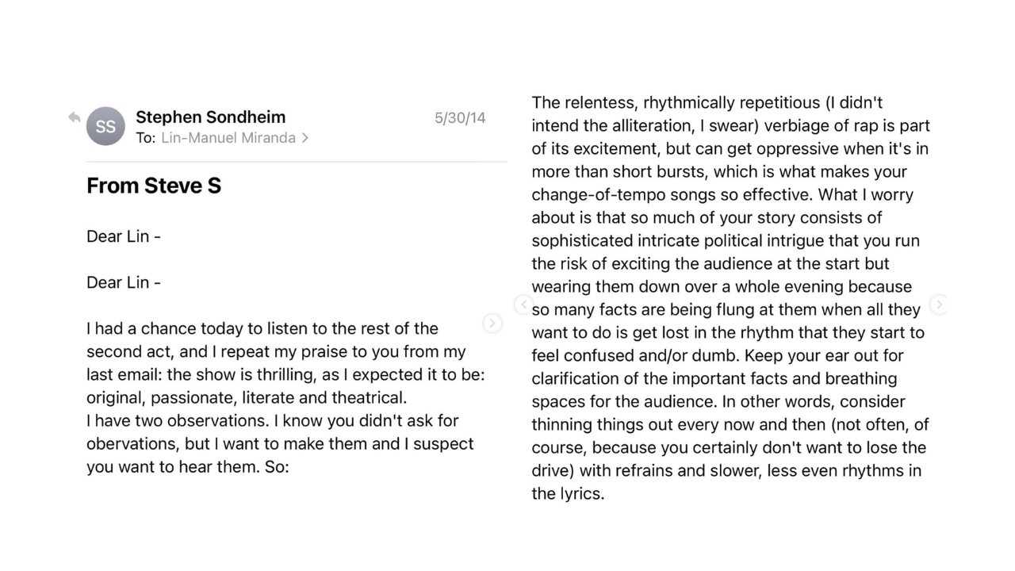1015x571 pixels.
Task: Advance to next slide on right image
Action: tap(938, 305)
